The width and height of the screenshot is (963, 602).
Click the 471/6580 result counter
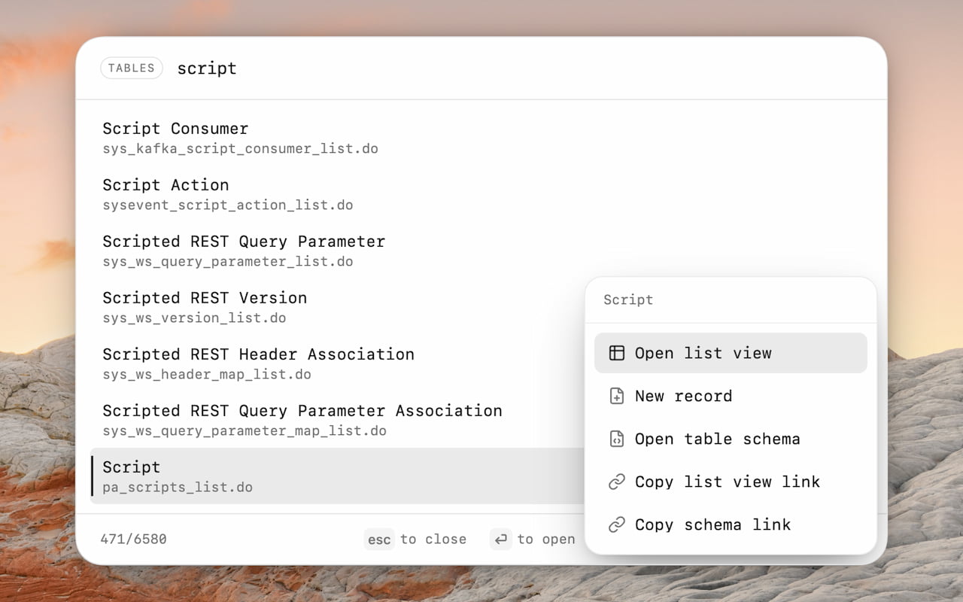point(133,539)
